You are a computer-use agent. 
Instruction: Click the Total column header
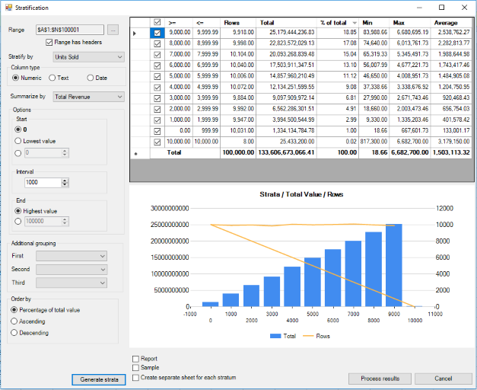pyautogui.click(x=286, y=23)
